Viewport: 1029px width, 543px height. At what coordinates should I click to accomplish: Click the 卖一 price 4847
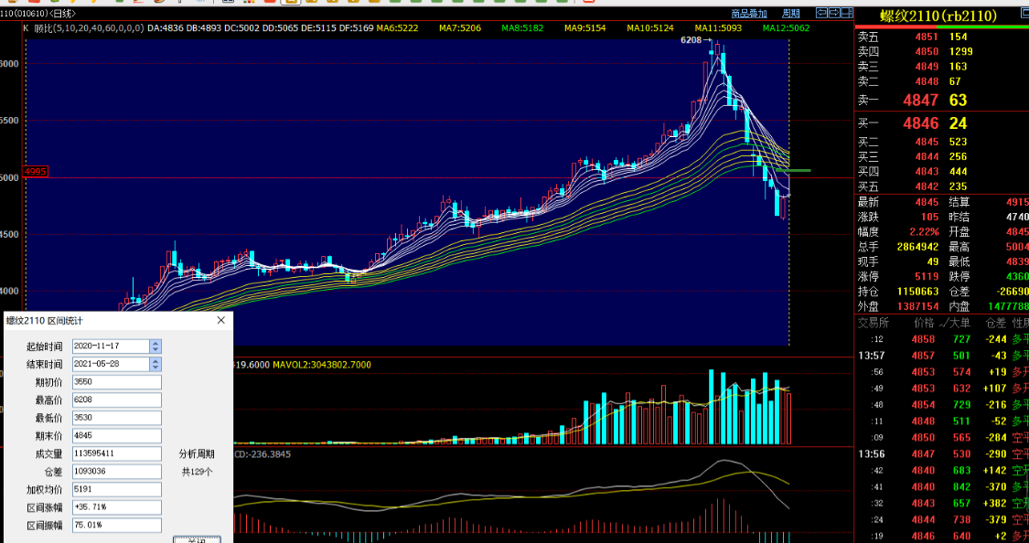coord(921,101)
